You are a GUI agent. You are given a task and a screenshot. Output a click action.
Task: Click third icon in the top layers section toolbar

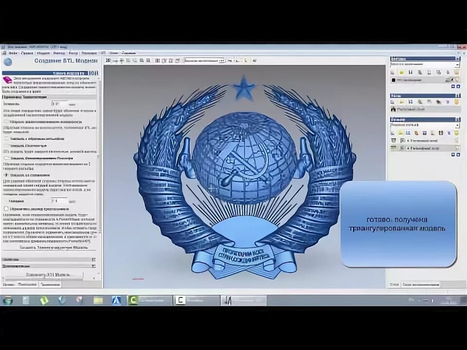(411, 72)
